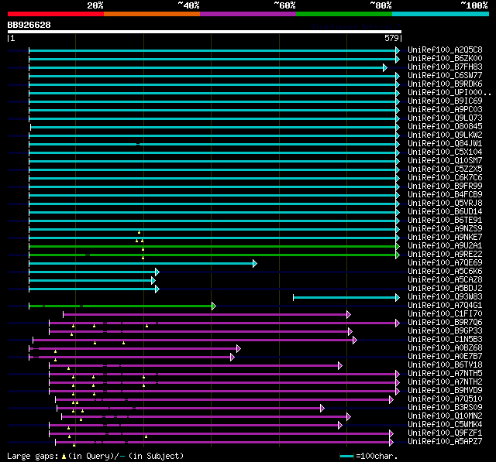Click the BB926628 query name
The width and height of the screenshot is (496, 462).
click(29, 26)
